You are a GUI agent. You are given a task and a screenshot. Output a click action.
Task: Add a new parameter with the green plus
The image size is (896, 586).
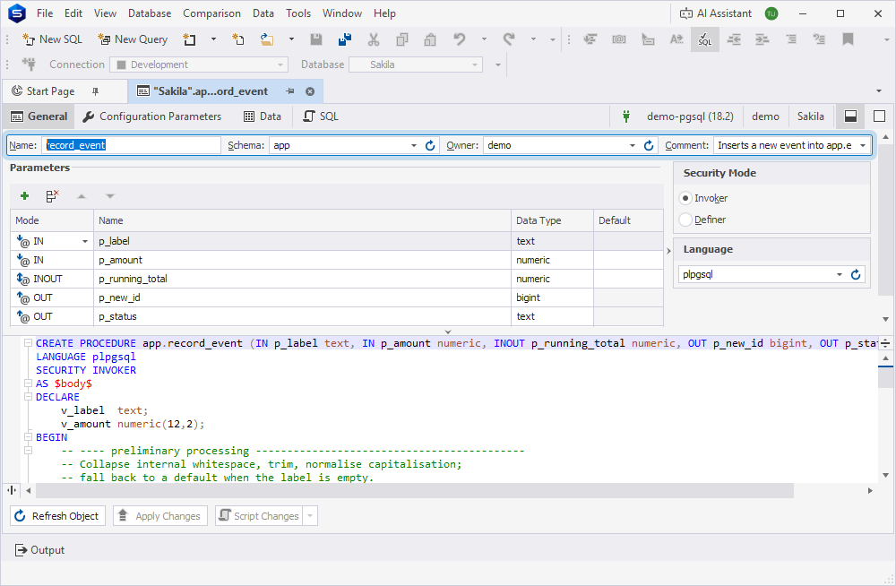pos(24,196)
